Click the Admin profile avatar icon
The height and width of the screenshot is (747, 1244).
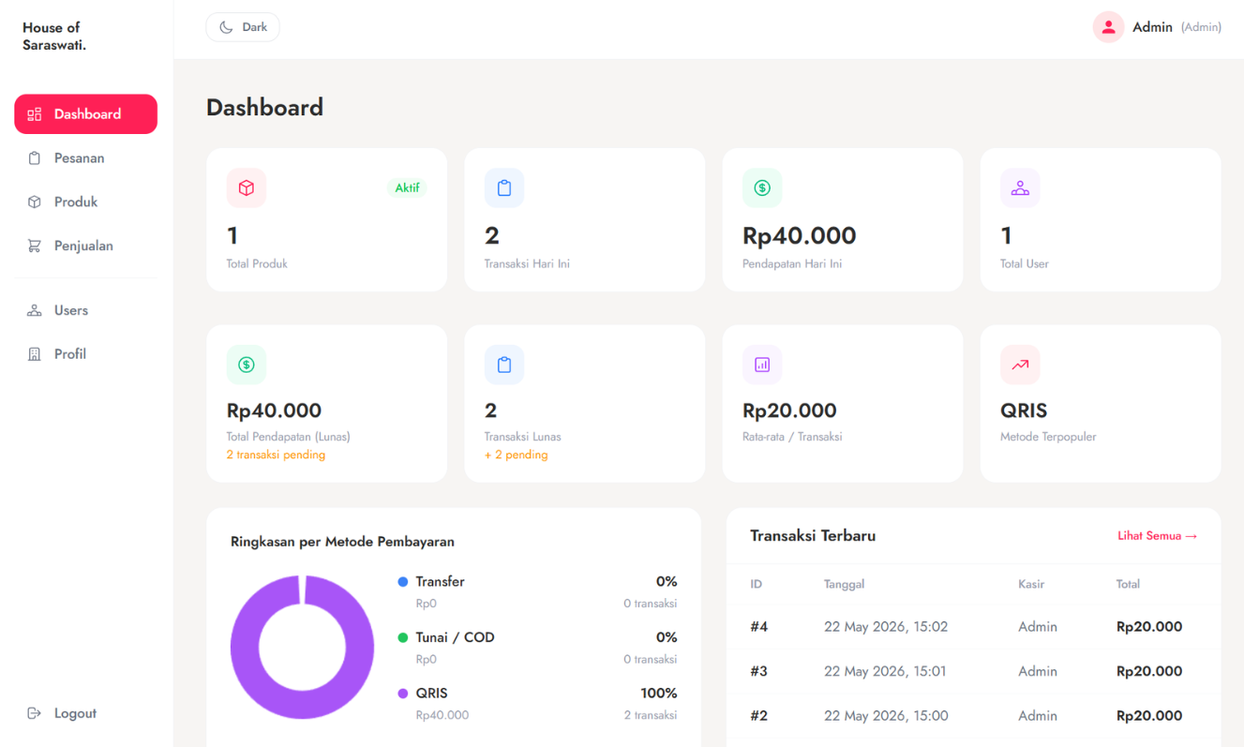(x=1108, y=27)
